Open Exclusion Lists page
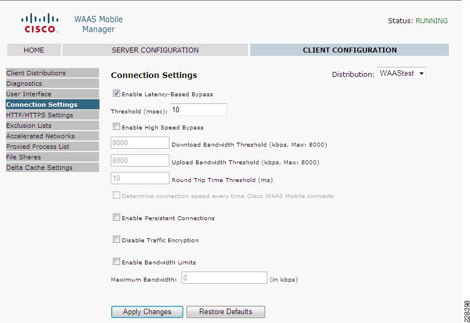The width and height of the screenshot is (470, 323). (53, 126)
